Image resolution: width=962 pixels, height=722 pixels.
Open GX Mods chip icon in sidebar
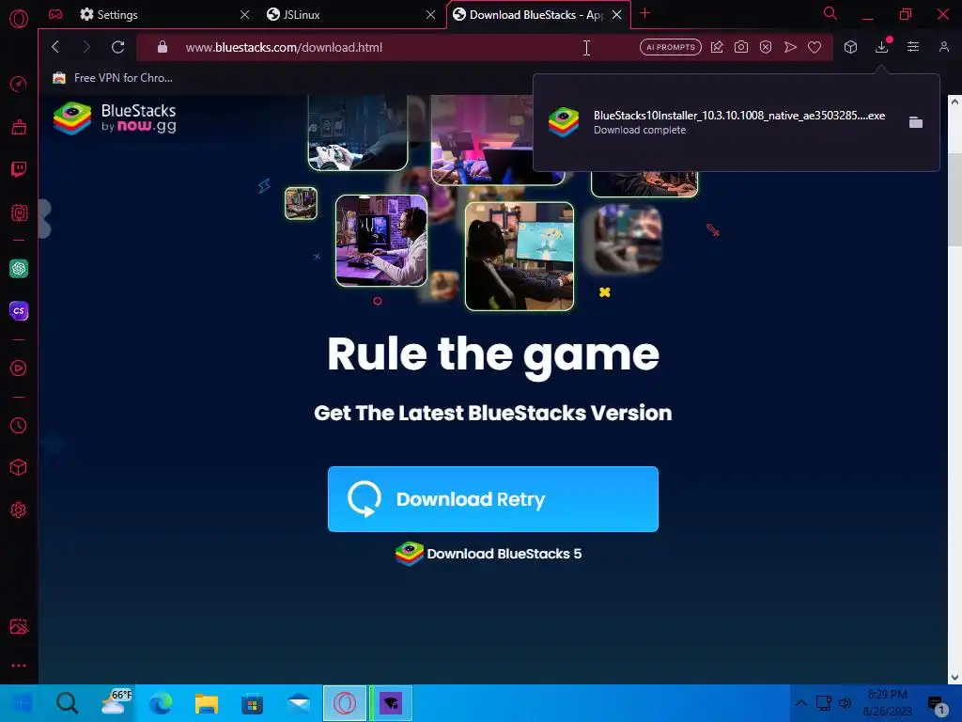[x=19, y=212]
